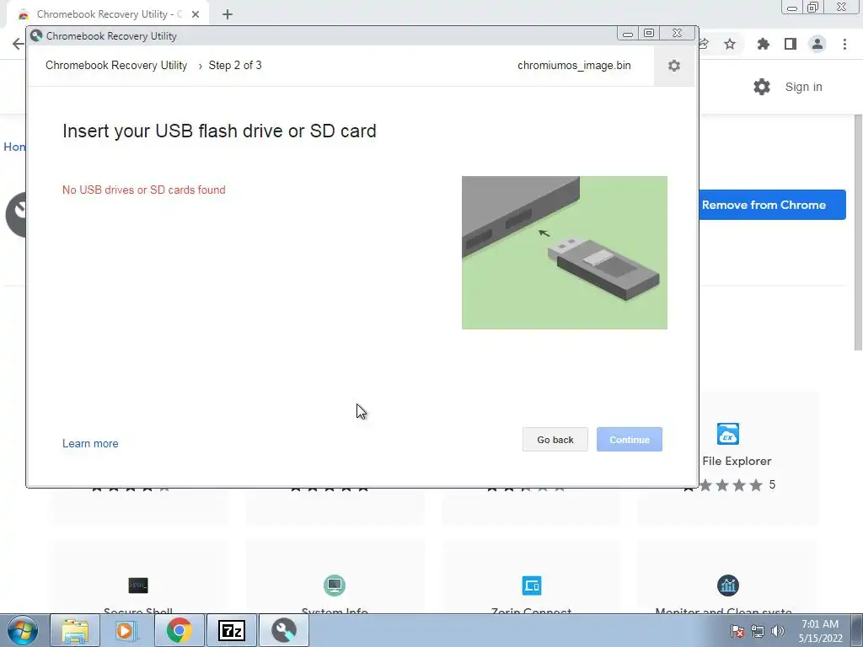
Task: Open Action Center flag in tray
Action: (737, 631)
